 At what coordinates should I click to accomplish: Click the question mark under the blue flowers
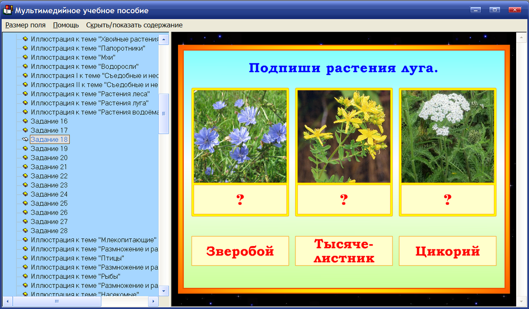(240, 199)
